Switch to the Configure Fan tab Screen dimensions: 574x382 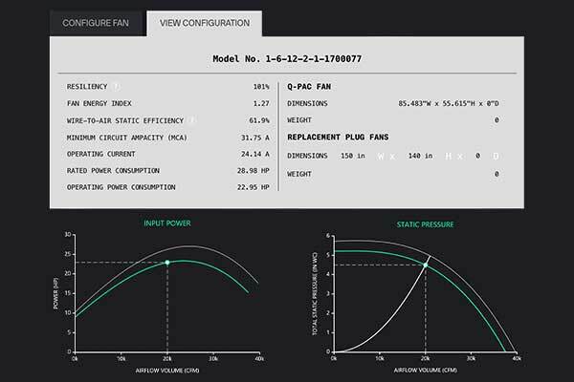pyautogui.click(x=97, y=22)
